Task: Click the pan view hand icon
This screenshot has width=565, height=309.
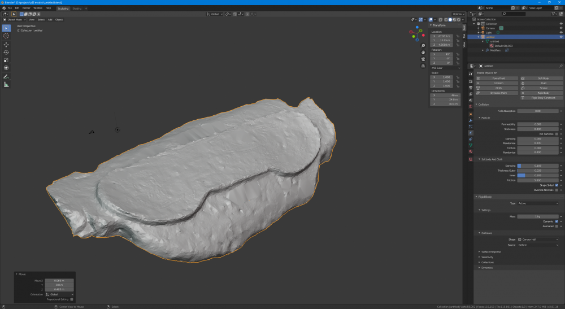Action: (423, 52)
